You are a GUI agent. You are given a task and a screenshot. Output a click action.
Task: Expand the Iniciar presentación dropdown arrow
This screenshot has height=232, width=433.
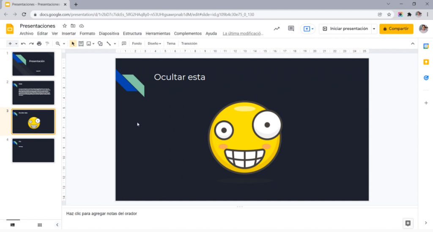click(x=374, y=29)
